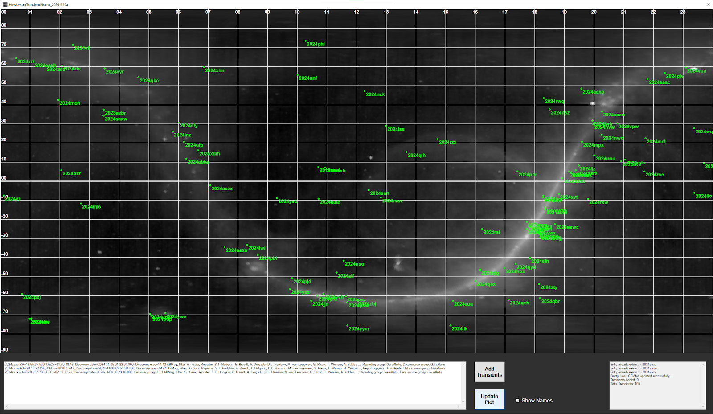The width and height of the screenshot is (713, 414).
Task: Click the 'Transients Added: 0' log line
Action: point(624,380)
